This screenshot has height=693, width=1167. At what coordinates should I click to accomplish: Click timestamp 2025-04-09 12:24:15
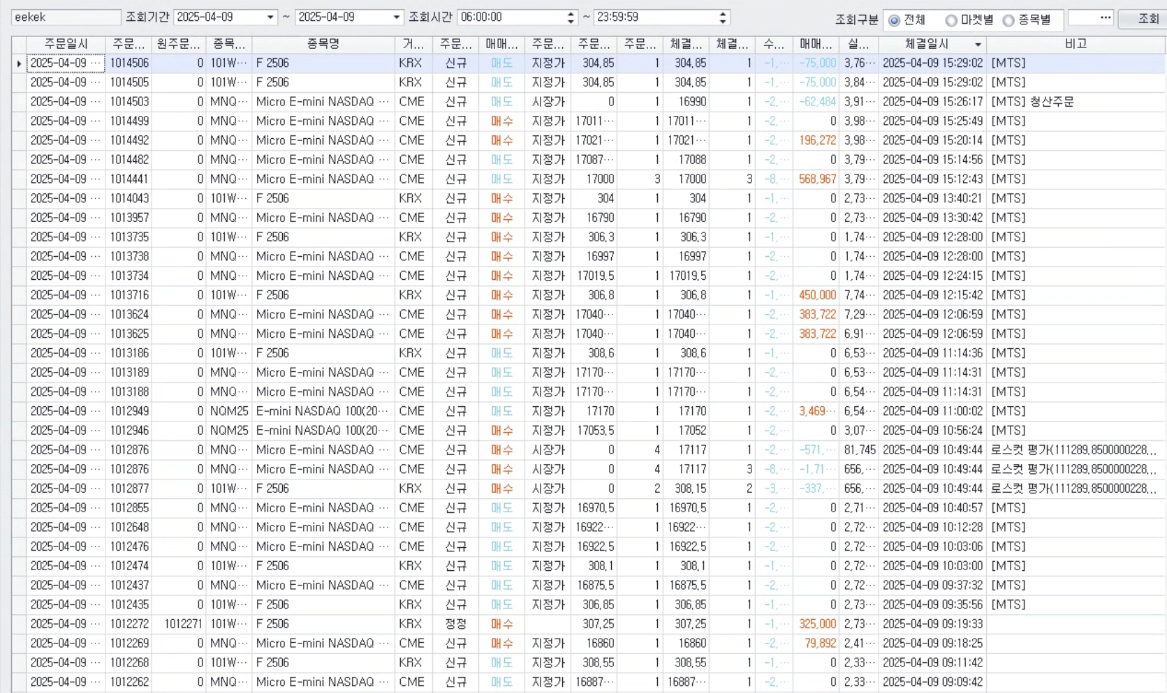932,276
